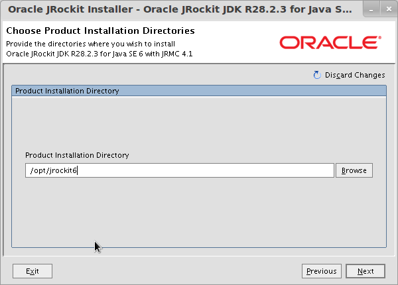Image resolution: width=398 pixels, height=285 pixels.
Task: Click 'Choose Product Installation Directories' heading
Action: point(100,30)
